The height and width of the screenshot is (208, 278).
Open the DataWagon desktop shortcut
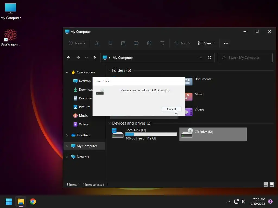point(11,37)
